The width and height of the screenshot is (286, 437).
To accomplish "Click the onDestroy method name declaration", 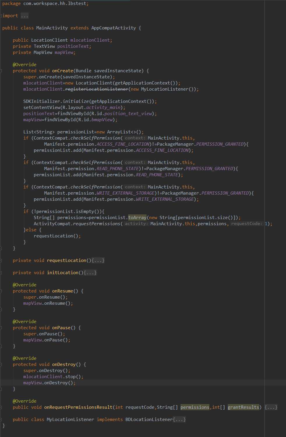I will [64, 364].
